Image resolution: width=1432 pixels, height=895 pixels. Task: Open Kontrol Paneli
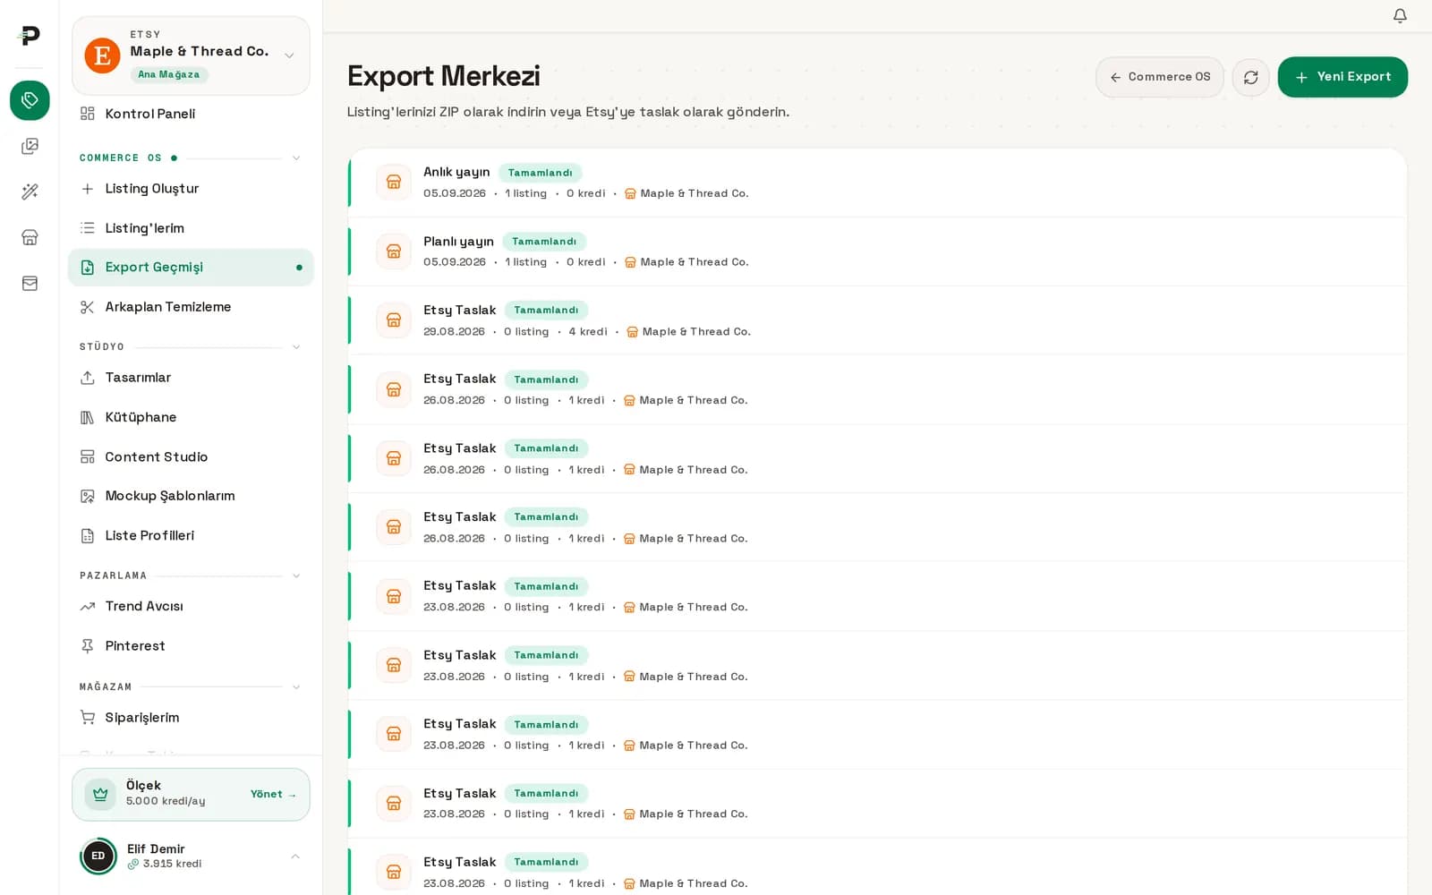[x=191, y=114]
